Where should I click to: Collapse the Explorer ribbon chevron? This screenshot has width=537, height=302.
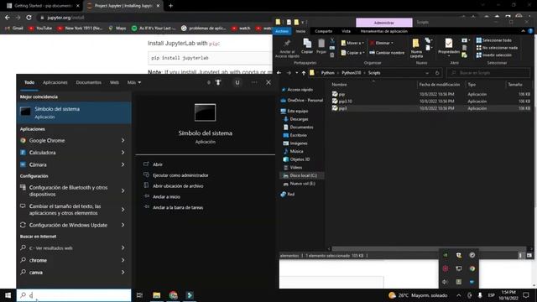[523, 31]
